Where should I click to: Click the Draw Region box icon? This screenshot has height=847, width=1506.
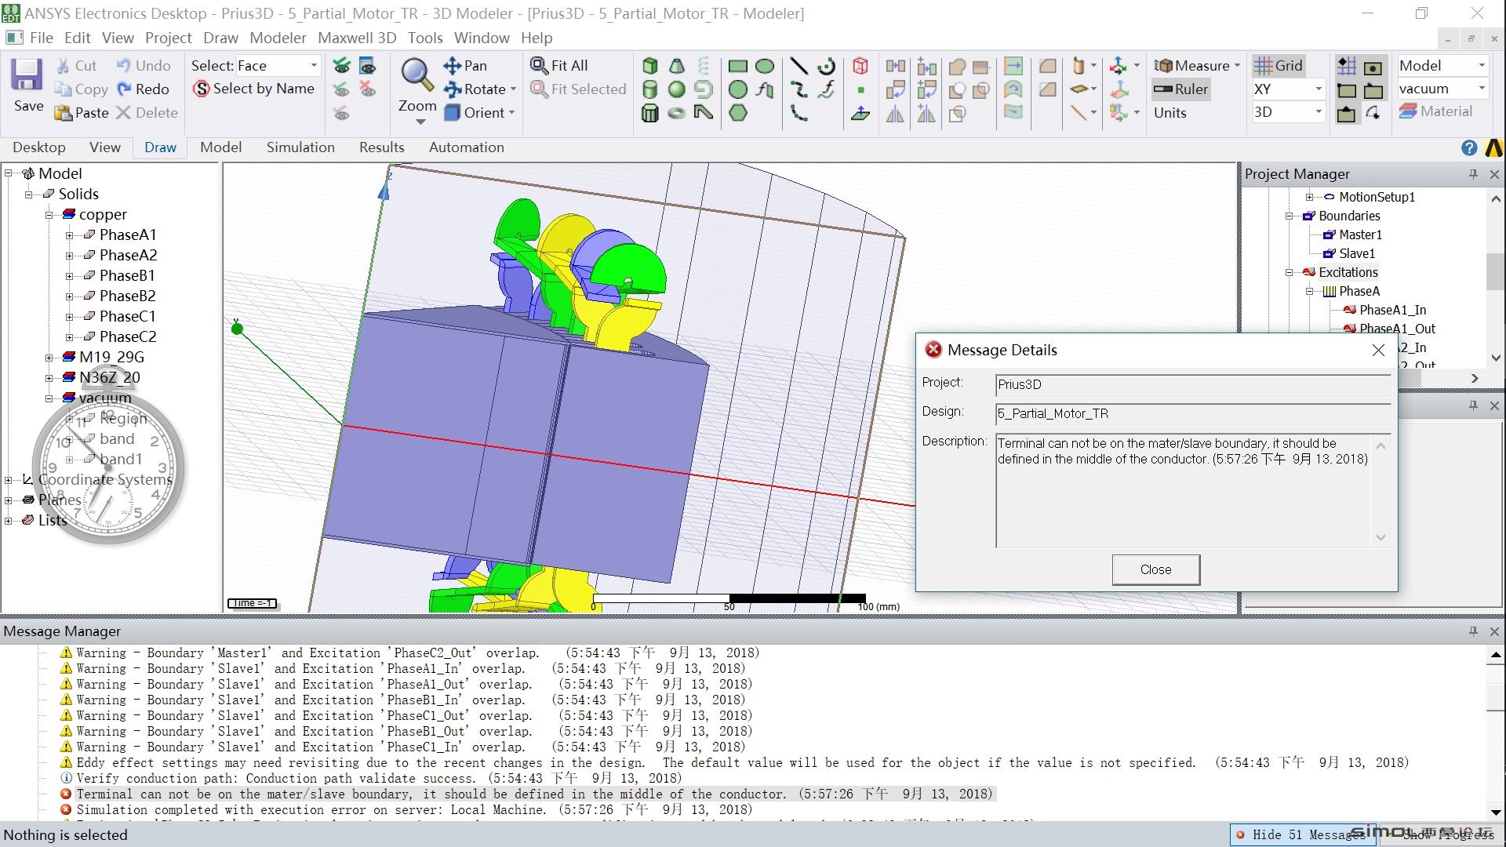coord(860,66)
